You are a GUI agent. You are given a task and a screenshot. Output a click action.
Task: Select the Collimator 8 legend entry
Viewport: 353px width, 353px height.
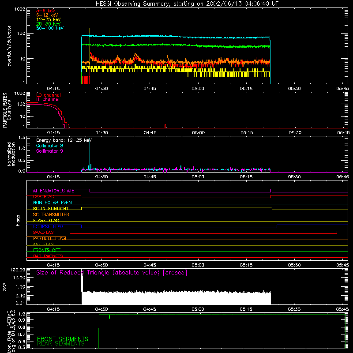click(49, 146)
